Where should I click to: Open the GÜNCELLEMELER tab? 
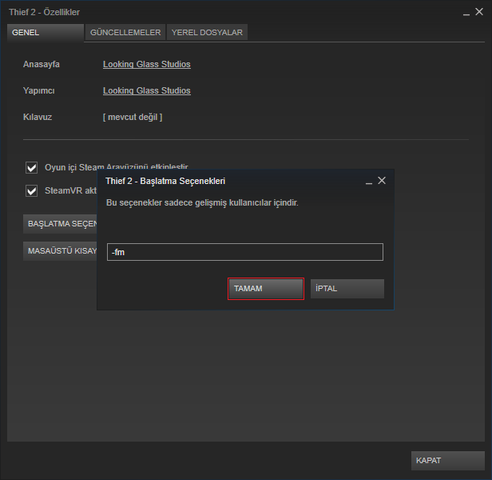(125, 32)
